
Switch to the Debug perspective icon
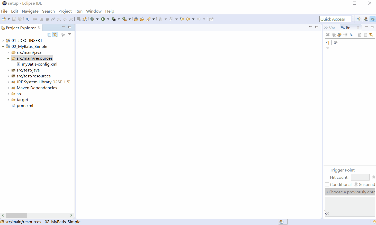[x=373, y=19]
